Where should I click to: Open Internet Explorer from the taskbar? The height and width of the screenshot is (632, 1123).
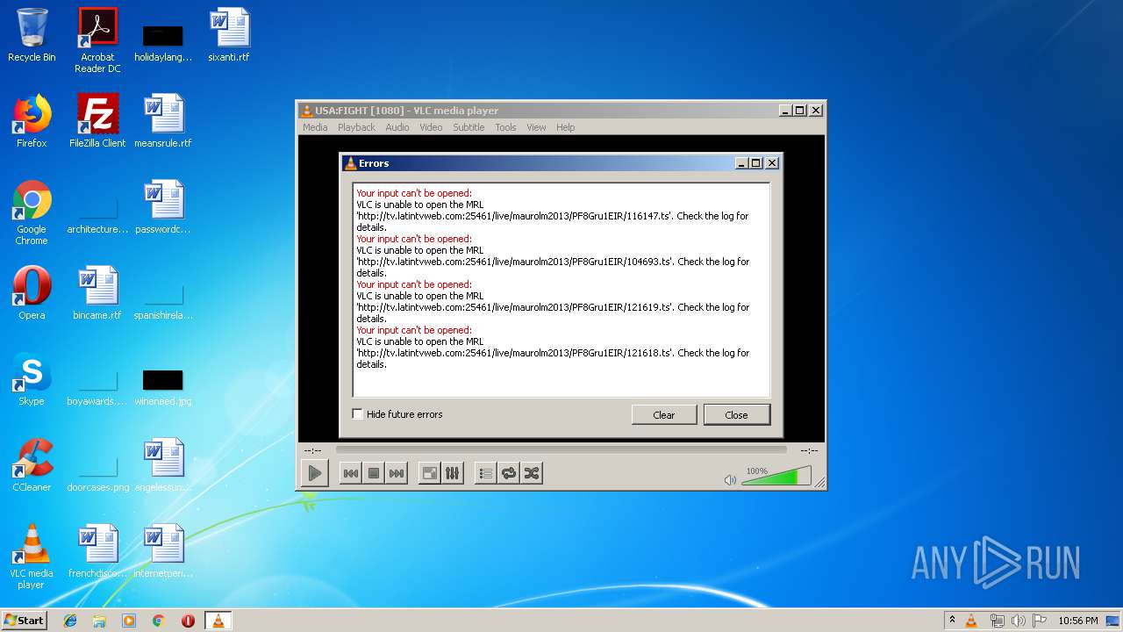pos(70,621)
